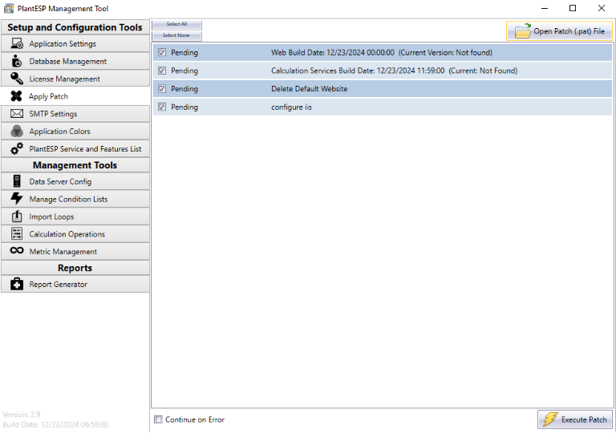The image size is (616, 433).
Task: Open SMTP Settings
Action: coord(75,114)
